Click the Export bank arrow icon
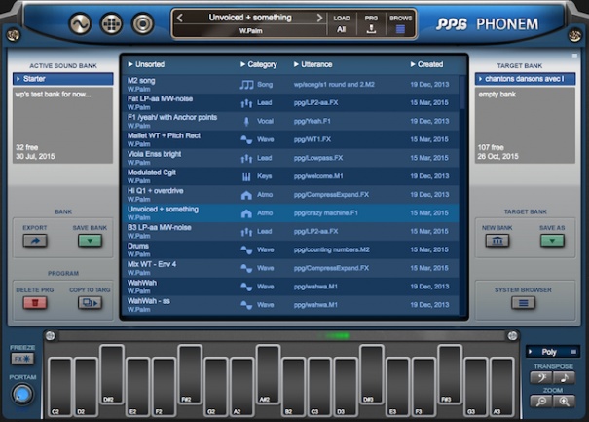The width and height of the screenshot is (589, 422). [35, 240]
